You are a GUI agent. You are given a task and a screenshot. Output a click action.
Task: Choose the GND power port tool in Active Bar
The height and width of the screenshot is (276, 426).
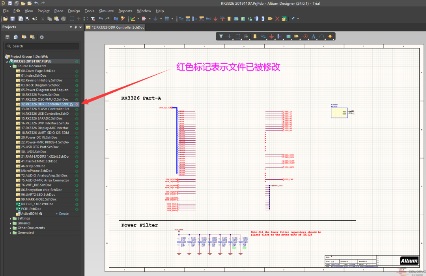(x=271, y=36)
